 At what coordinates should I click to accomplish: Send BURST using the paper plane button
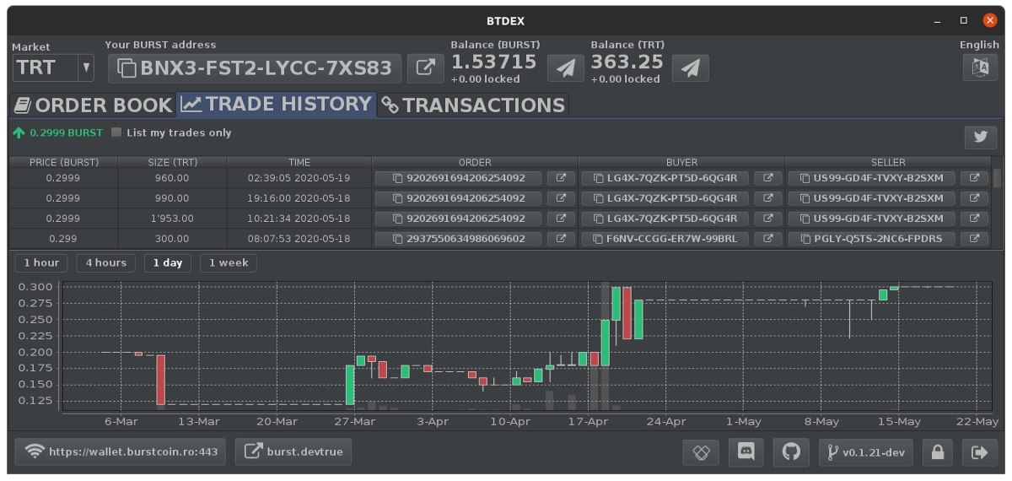[566, 68]
